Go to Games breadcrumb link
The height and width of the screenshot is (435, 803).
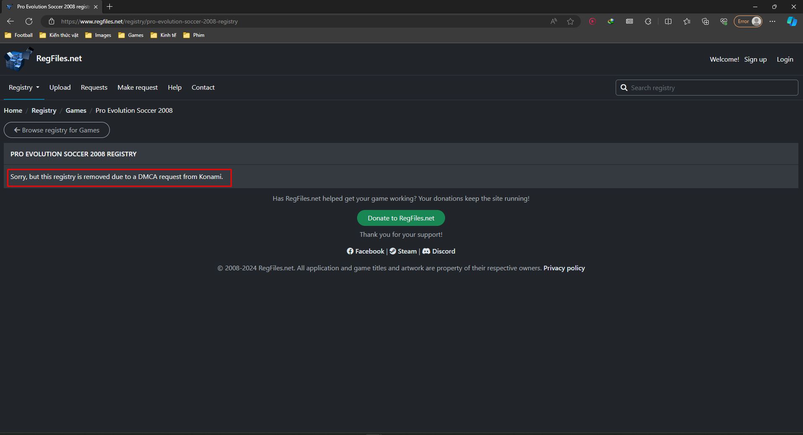[76, 111]
